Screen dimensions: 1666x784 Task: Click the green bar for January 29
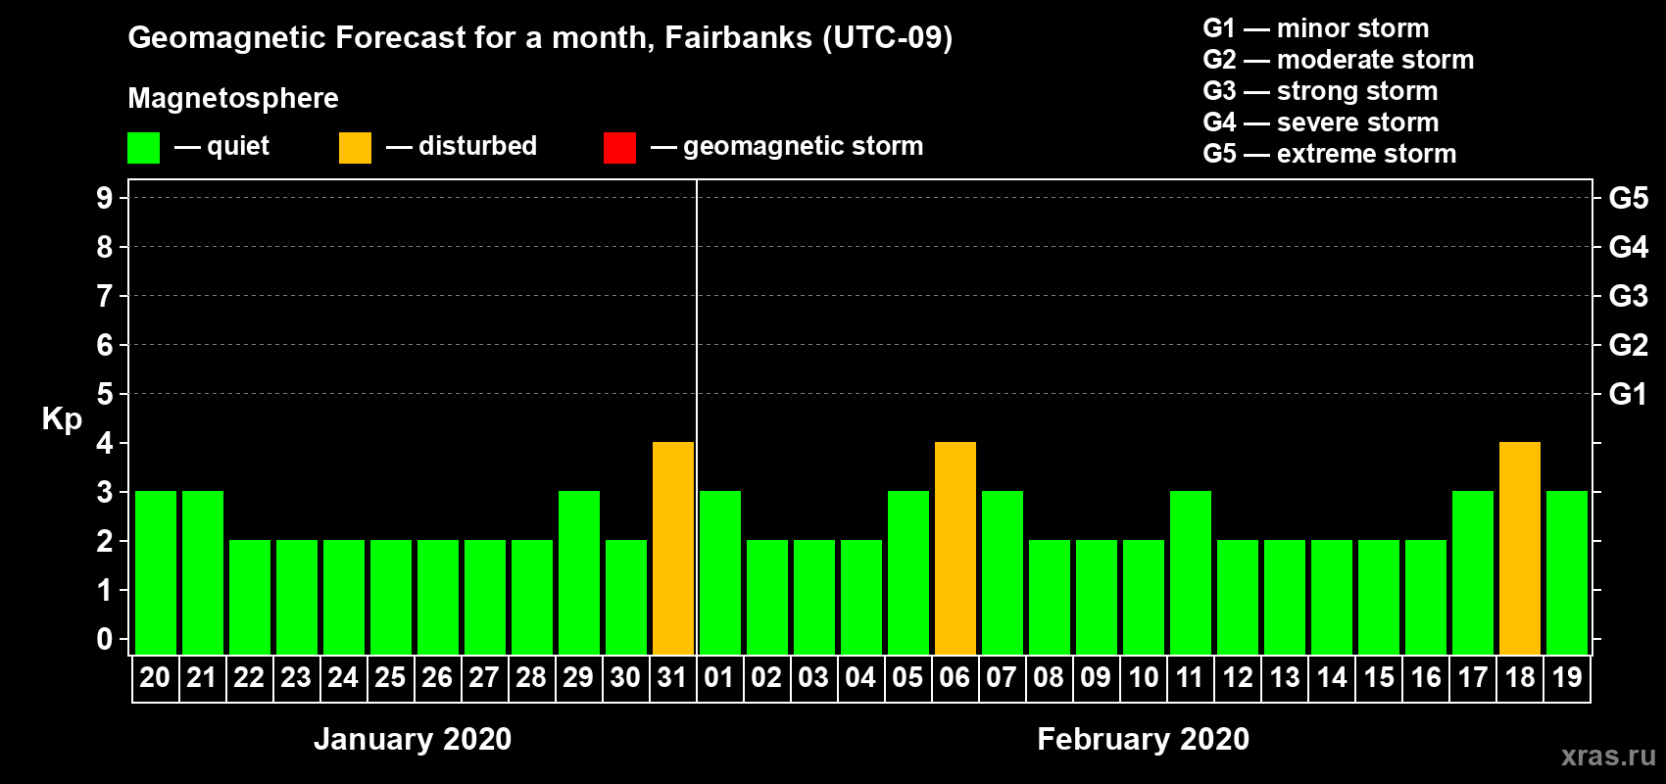pyautogui.click(x=579, y=572)
